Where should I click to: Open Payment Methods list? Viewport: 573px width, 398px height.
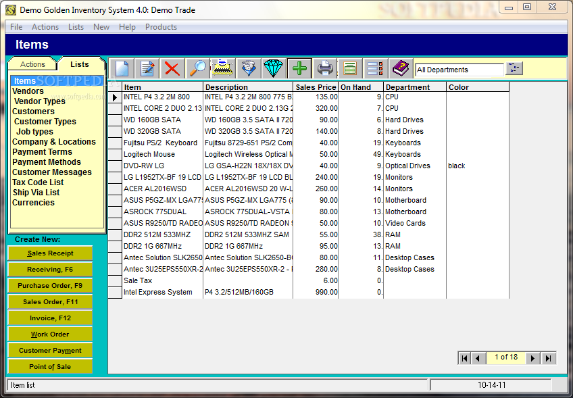(47, 162)
